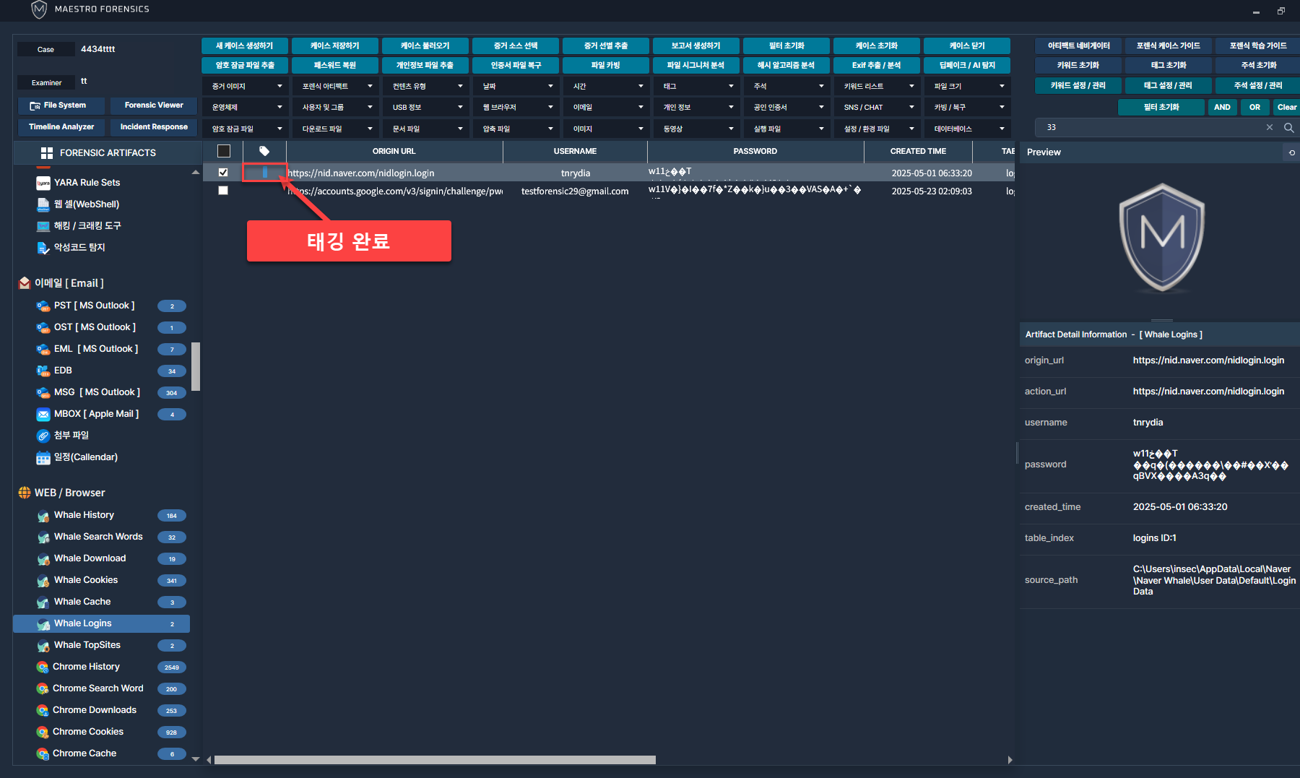Click the Whale Cookies icon
This screenshot has width=1300, height=778.
tap(43, 580)
